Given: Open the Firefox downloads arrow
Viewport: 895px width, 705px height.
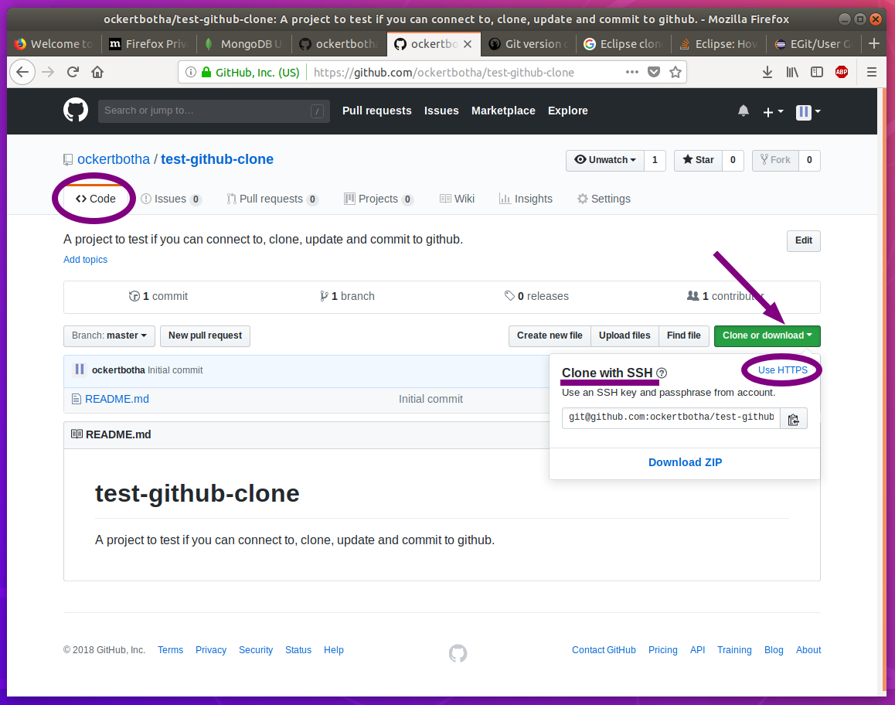Looking at the screenshot, I should 767,72.
